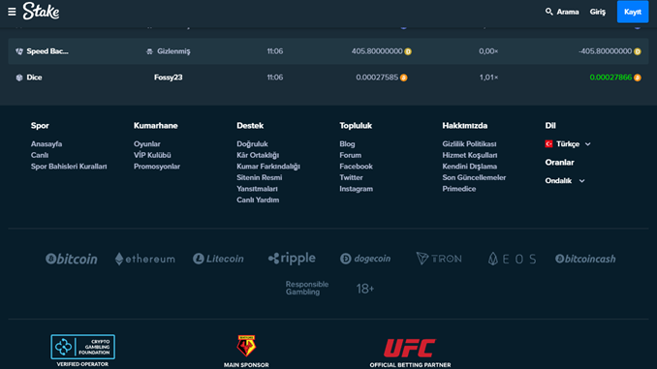
Task: Click the Giriş login button
Action: point(598,12)
